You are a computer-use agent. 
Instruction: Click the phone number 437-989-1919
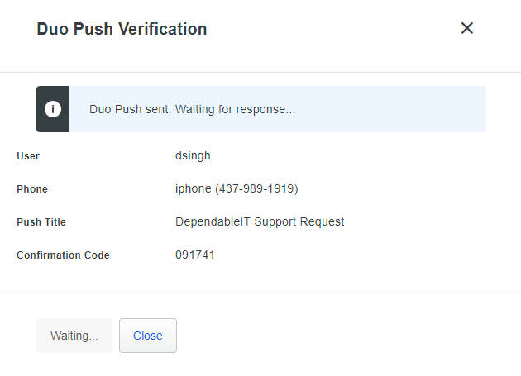click(x=256, y=188)
